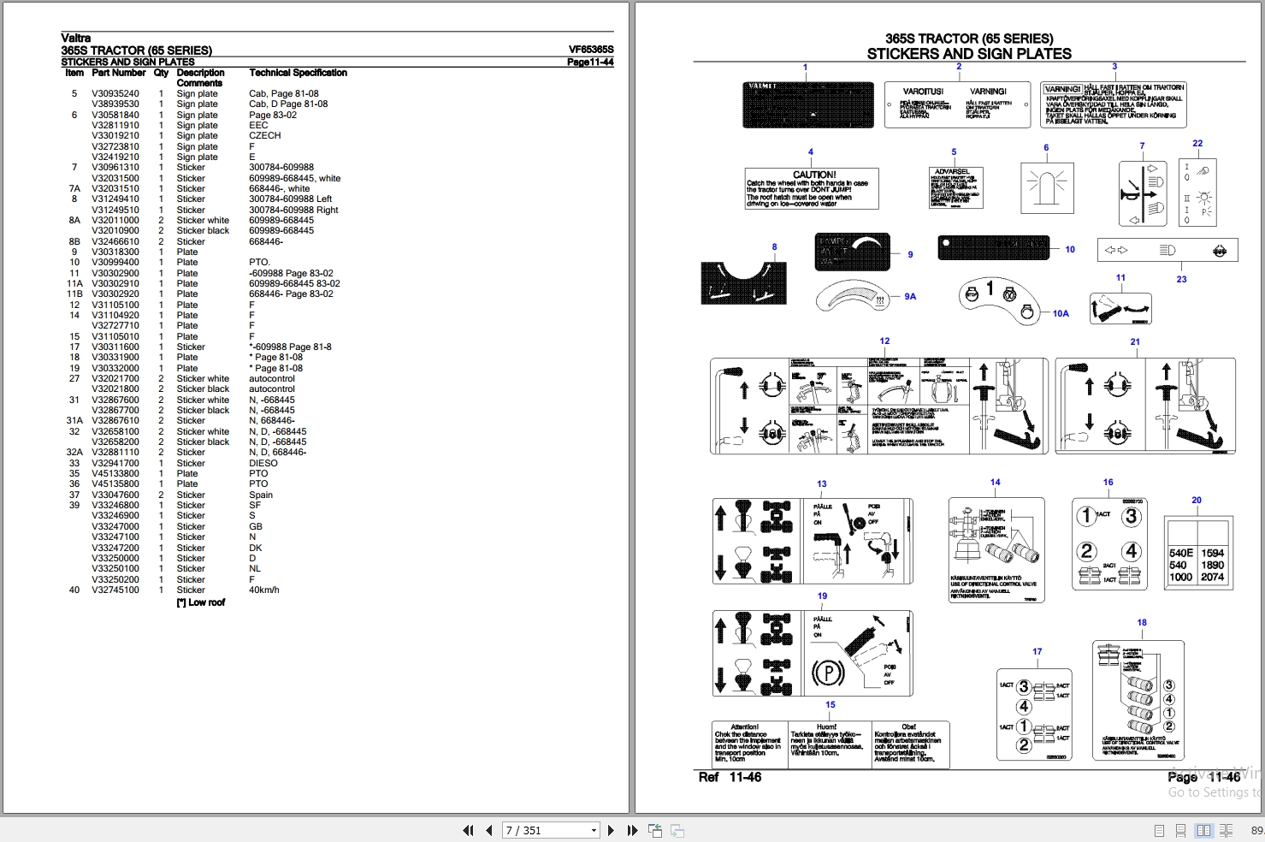Click the go to next view icon
This screenshot has height=842, width=1265.
[677, 830]
